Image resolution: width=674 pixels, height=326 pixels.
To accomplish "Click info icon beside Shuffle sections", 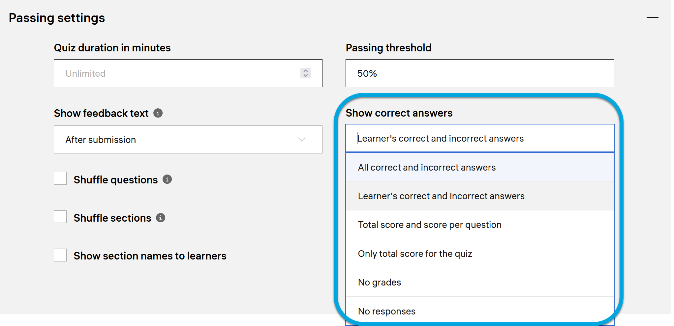I will (x=161, y=218).
